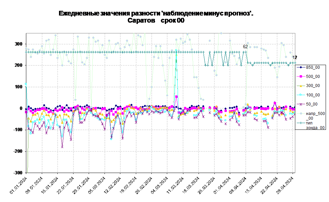Click x-axis date 29.01.2024

81,185
